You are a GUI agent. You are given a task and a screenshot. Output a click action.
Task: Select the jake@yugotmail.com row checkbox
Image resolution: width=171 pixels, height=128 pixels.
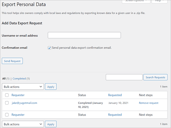click(7, 103)
